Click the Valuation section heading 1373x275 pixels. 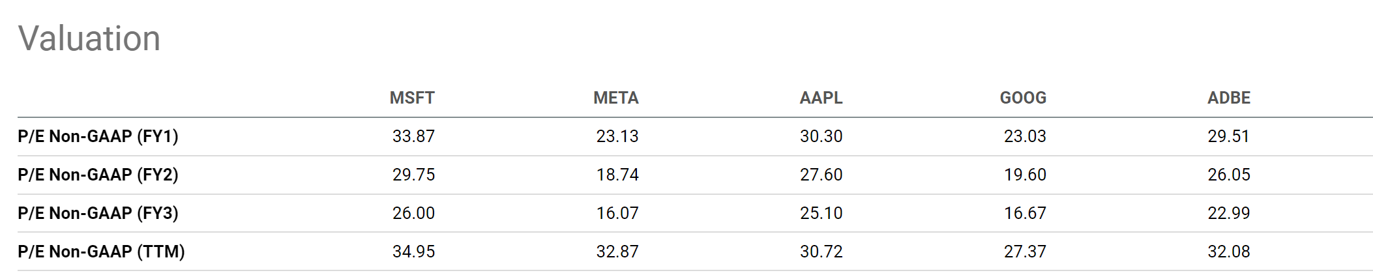pos(89,38)
